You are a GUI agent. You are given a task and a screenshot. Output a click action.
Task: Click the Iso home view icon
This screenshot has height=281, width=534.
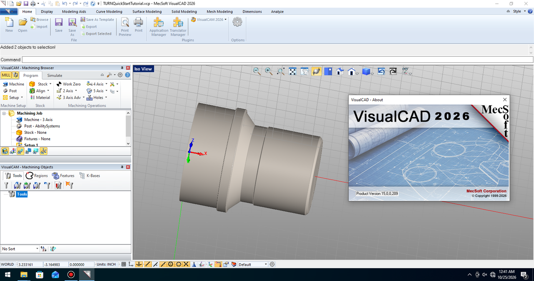tap(340, 71)
